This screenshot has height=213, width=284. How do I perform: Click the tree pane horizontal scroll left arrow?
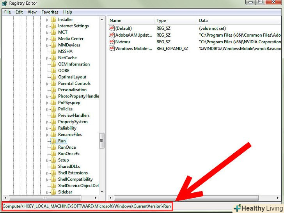(5, 198)
